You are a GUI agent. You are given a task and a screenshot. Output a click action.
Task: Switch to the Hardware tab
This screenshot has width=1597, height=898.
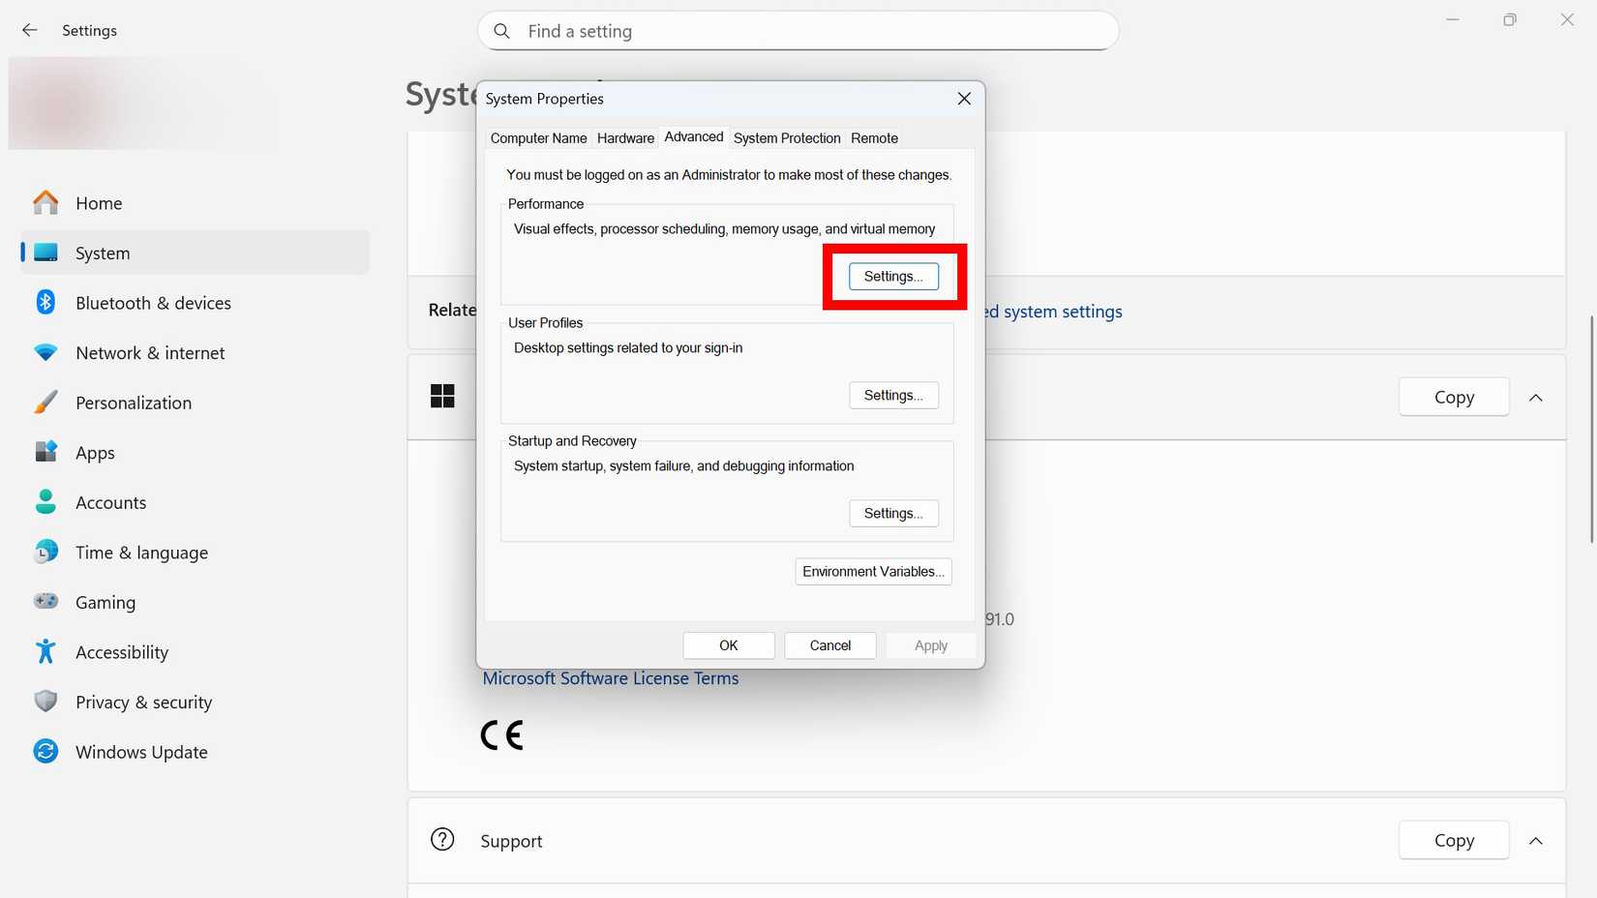[x=624, y=137]
